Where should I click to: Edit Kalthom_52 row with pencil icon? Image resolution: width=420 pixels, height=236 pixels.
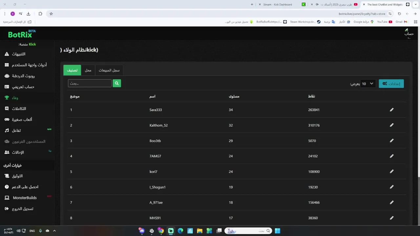pos(391,125)
